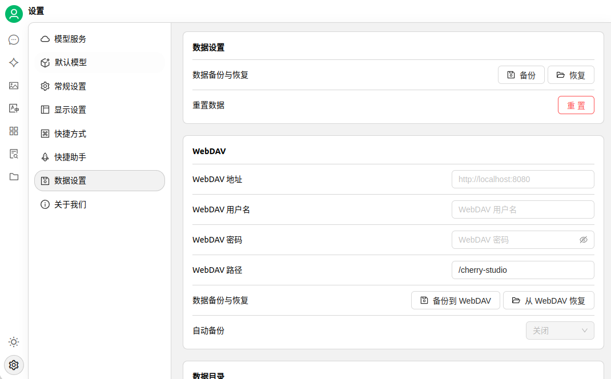
Task: Click the red 重置 button
Action: point(576,106)
